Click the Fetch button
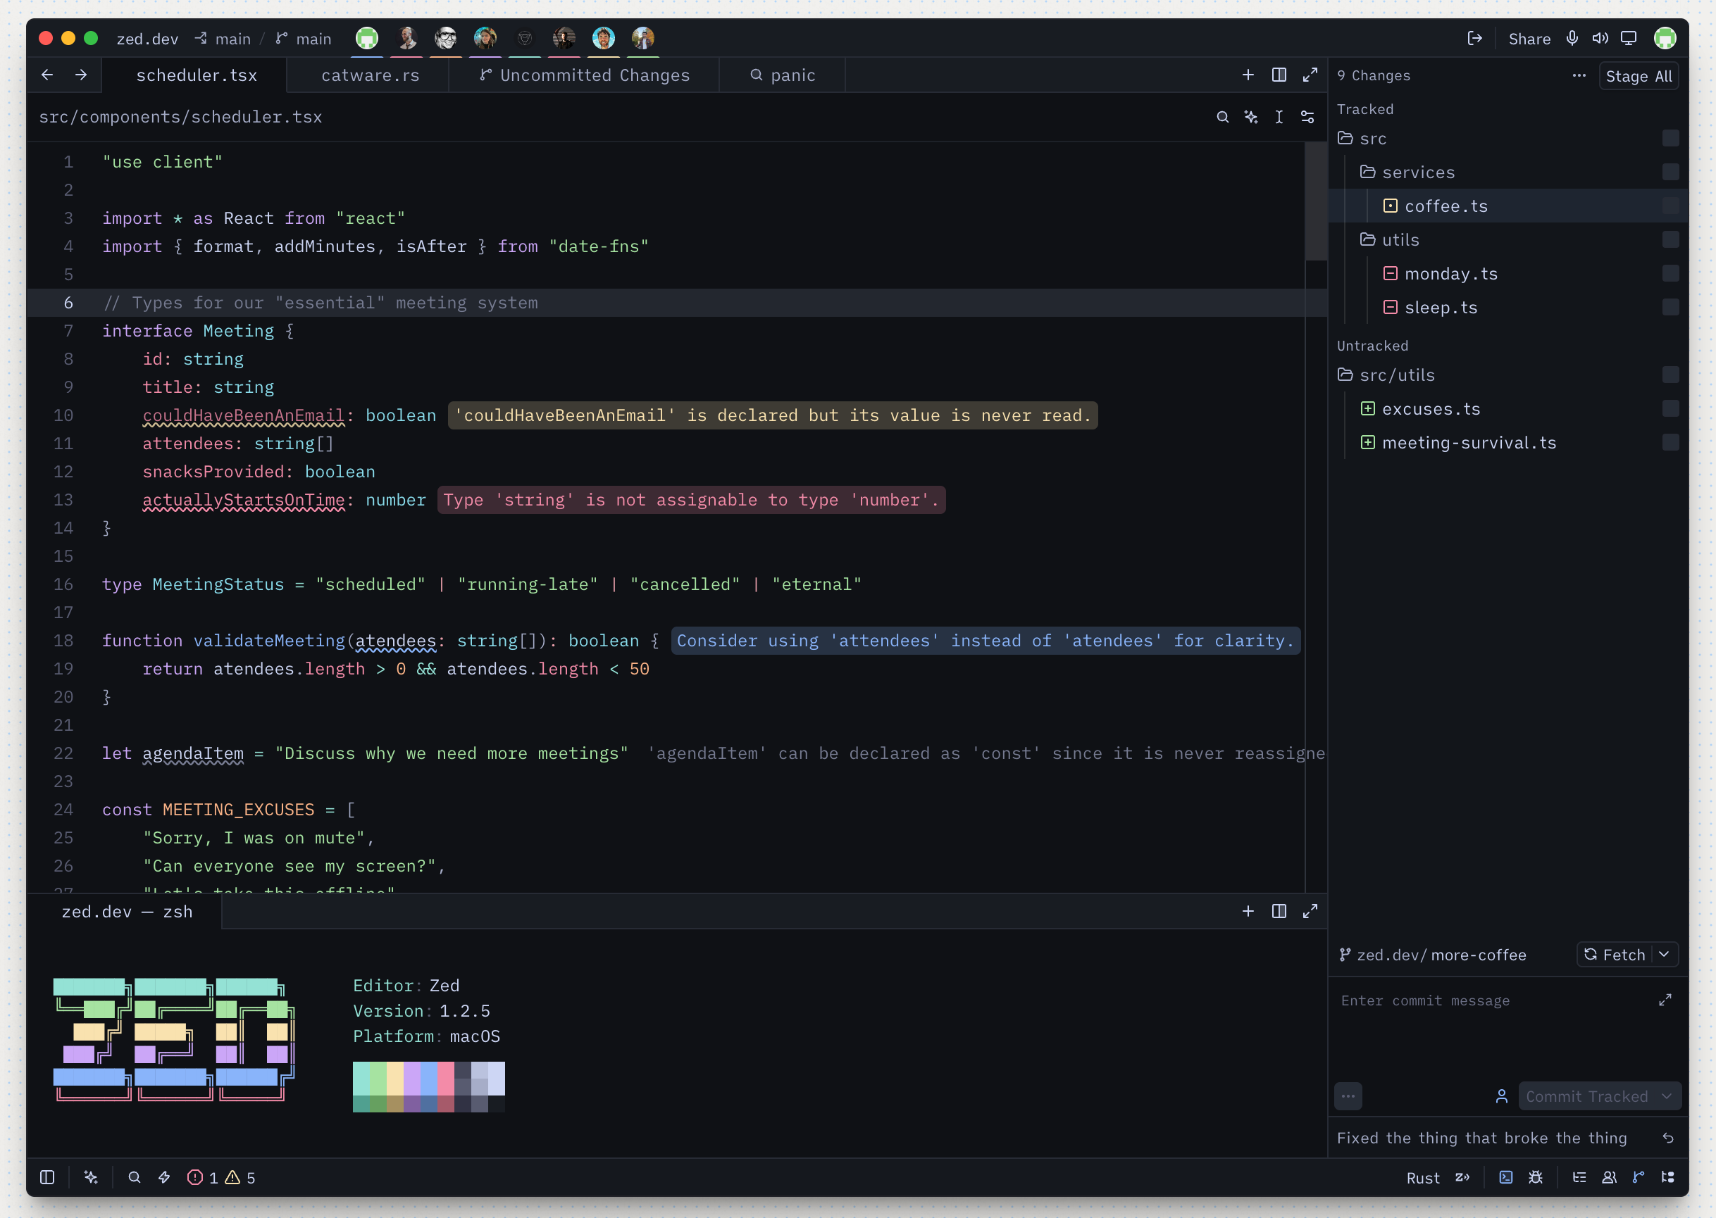Screen dimensions: 1716x1218 pyautogui.click(x=1614, y=954)
